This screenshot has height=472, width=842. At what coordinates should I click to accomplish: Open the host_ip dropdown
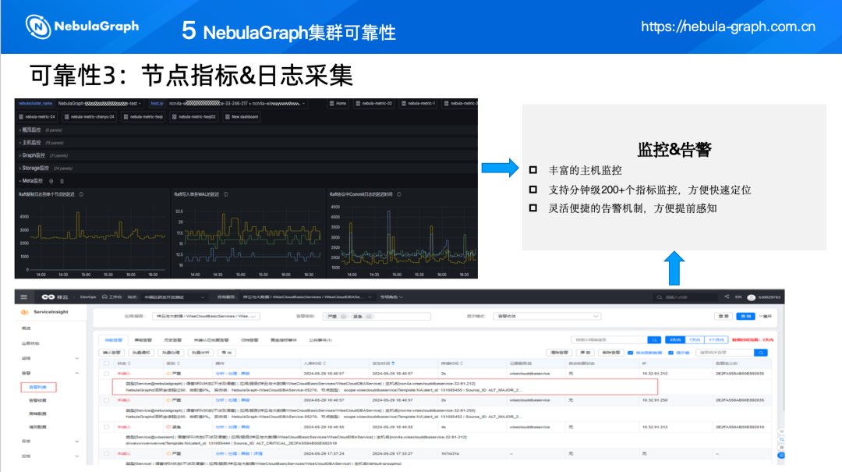click(237, 103)
